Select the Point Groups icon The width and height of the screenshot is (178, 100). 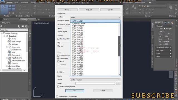tap(9, 41)
